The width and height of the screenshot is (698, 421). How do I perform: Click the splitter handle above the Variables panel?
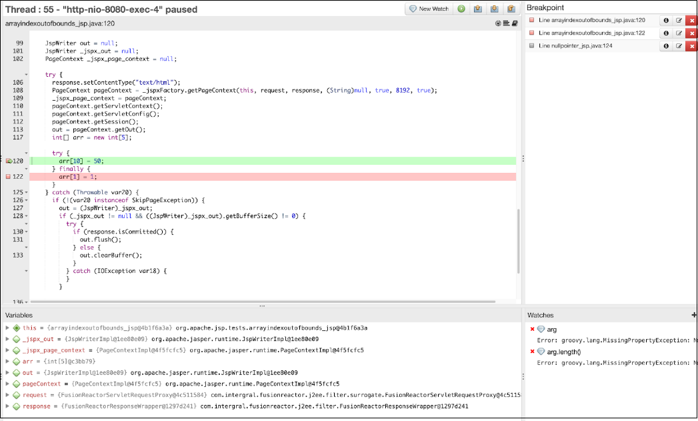[262, 306]
